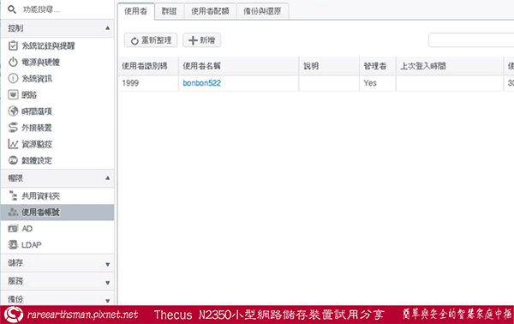Open 系統資訊 info icon

[13, 78]
